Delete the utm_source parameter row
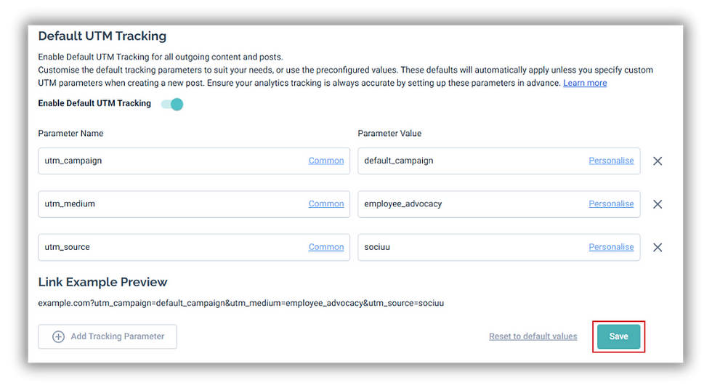This screenshot has width=712, height=388. (657, 247)
